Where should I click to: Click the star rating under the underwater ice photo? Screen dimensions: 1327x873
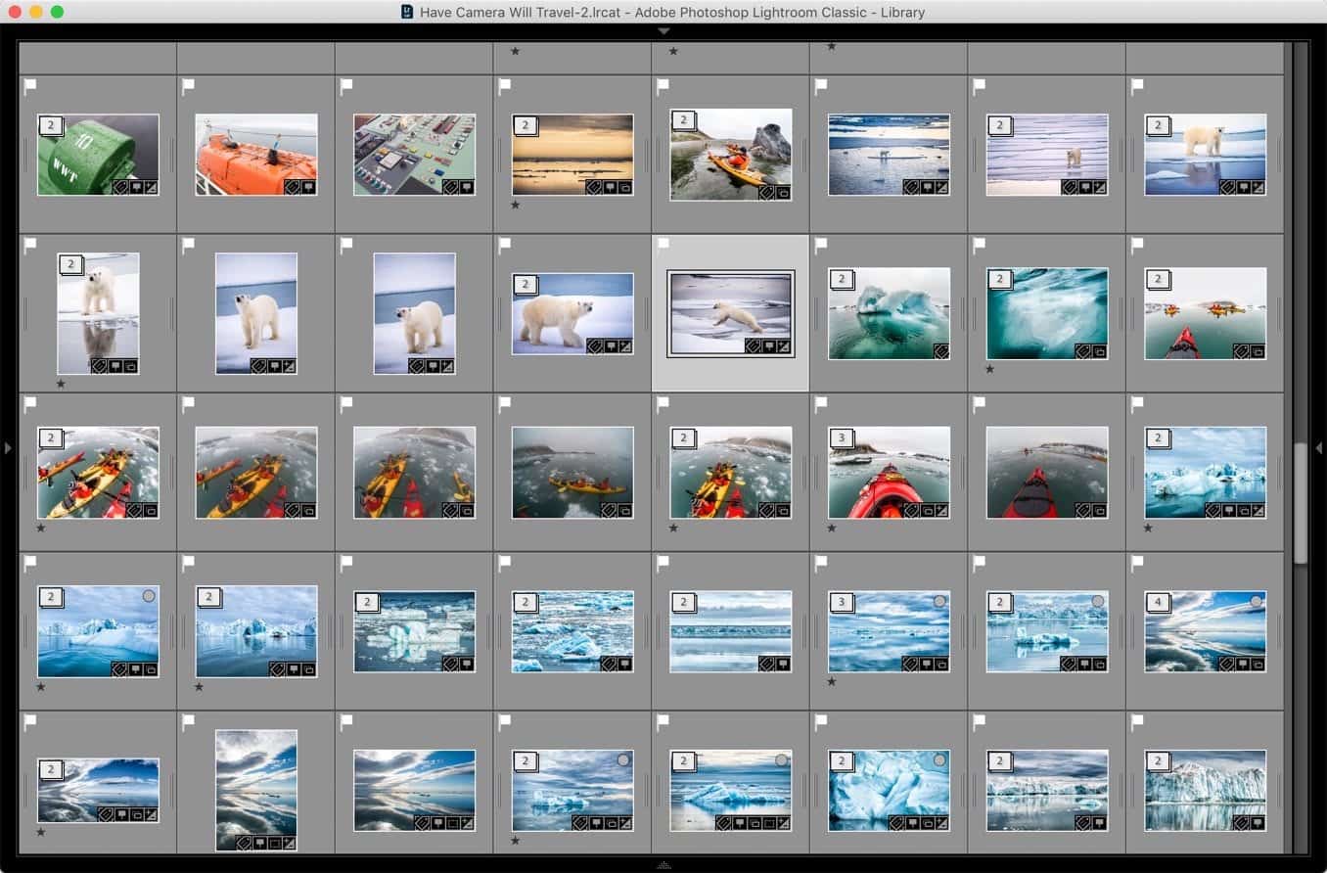pyautogui.click(x=989, y=369)
